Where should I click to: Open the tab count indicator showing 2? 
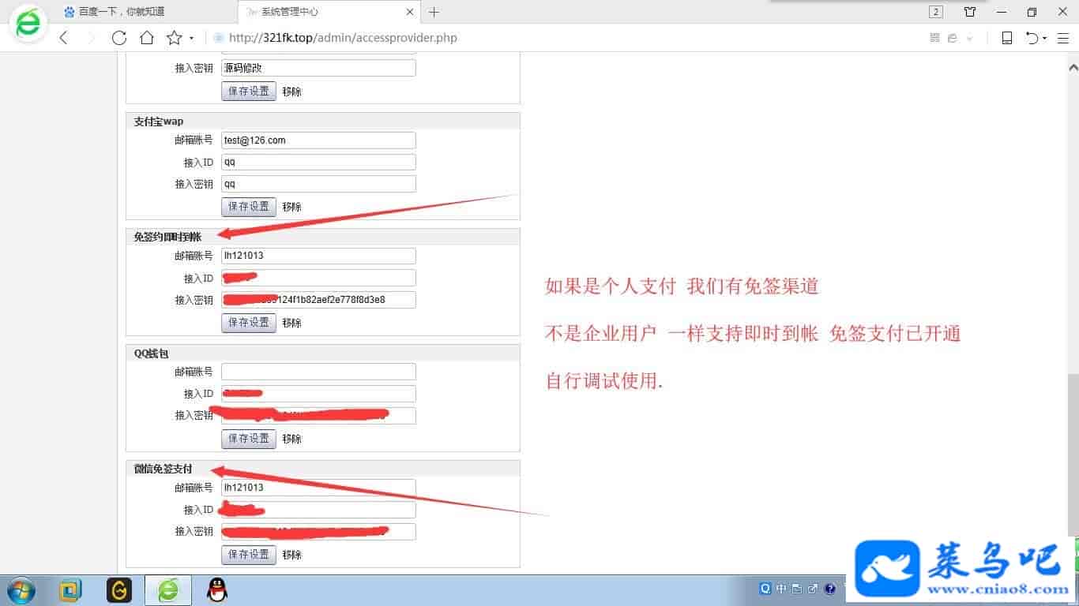pos(936,12)
